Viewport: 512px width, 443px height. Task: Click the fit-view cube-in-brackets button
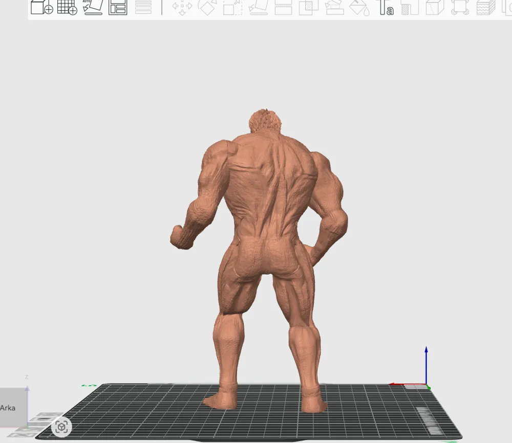coord(61,427)
